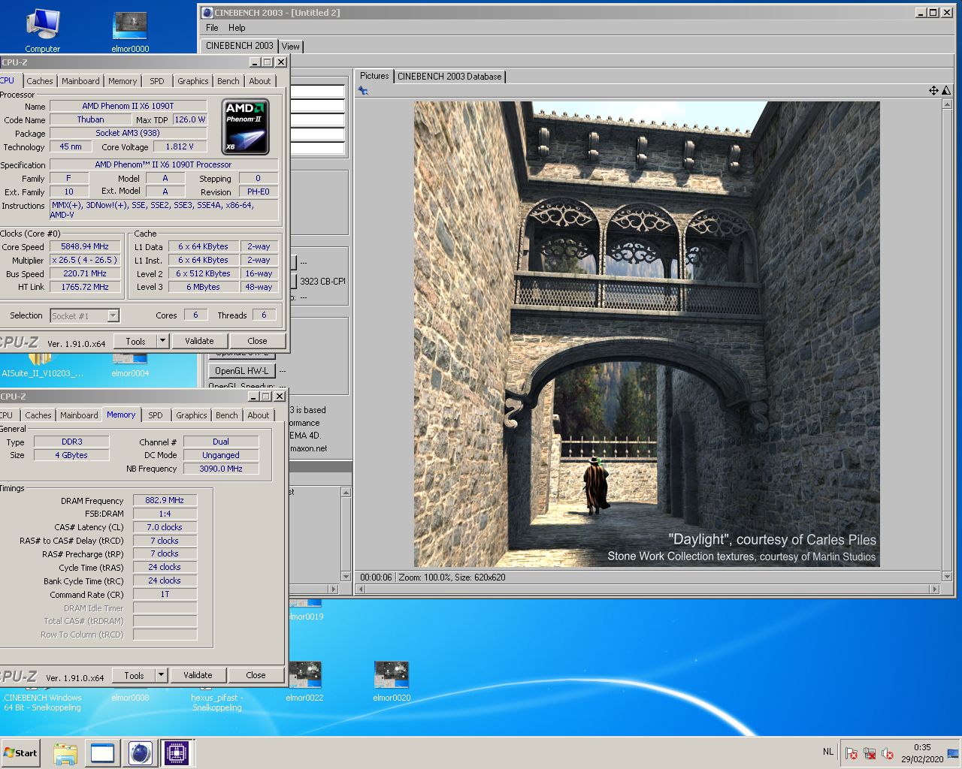
Task: Open Memory tab in upper CPU-Z window
Action: [123, 81]
